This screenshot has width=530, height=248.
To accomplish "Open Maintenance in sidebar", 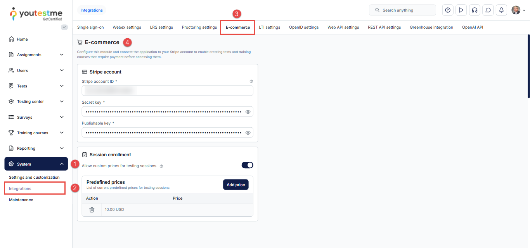I will pyautogui.click(x=21, y=200).
